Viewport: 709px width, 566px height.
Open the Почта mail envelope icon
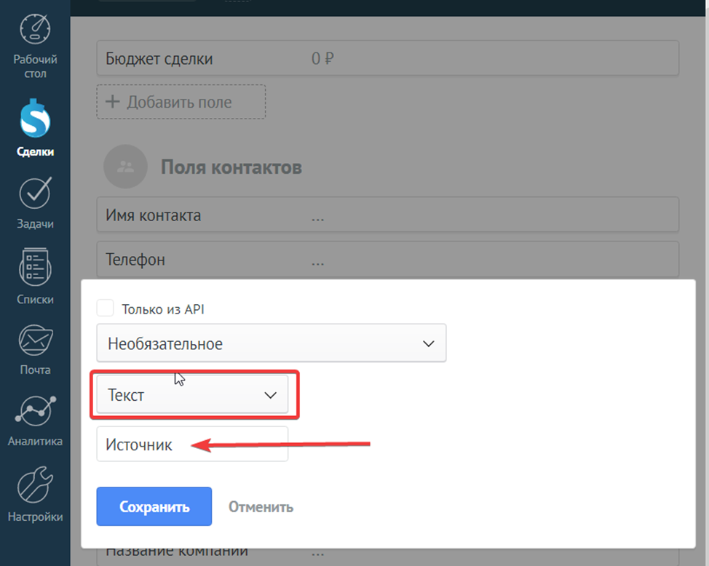[x=35, y=340]
